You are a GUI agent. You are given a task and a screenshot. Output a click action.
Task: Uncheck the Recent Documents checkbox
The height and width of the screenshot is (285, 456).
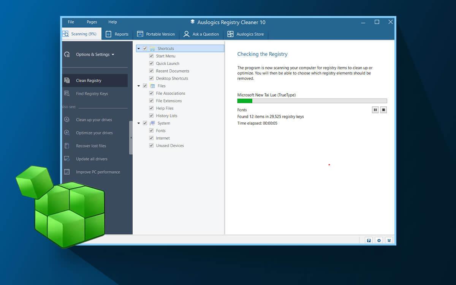[152, 71]
